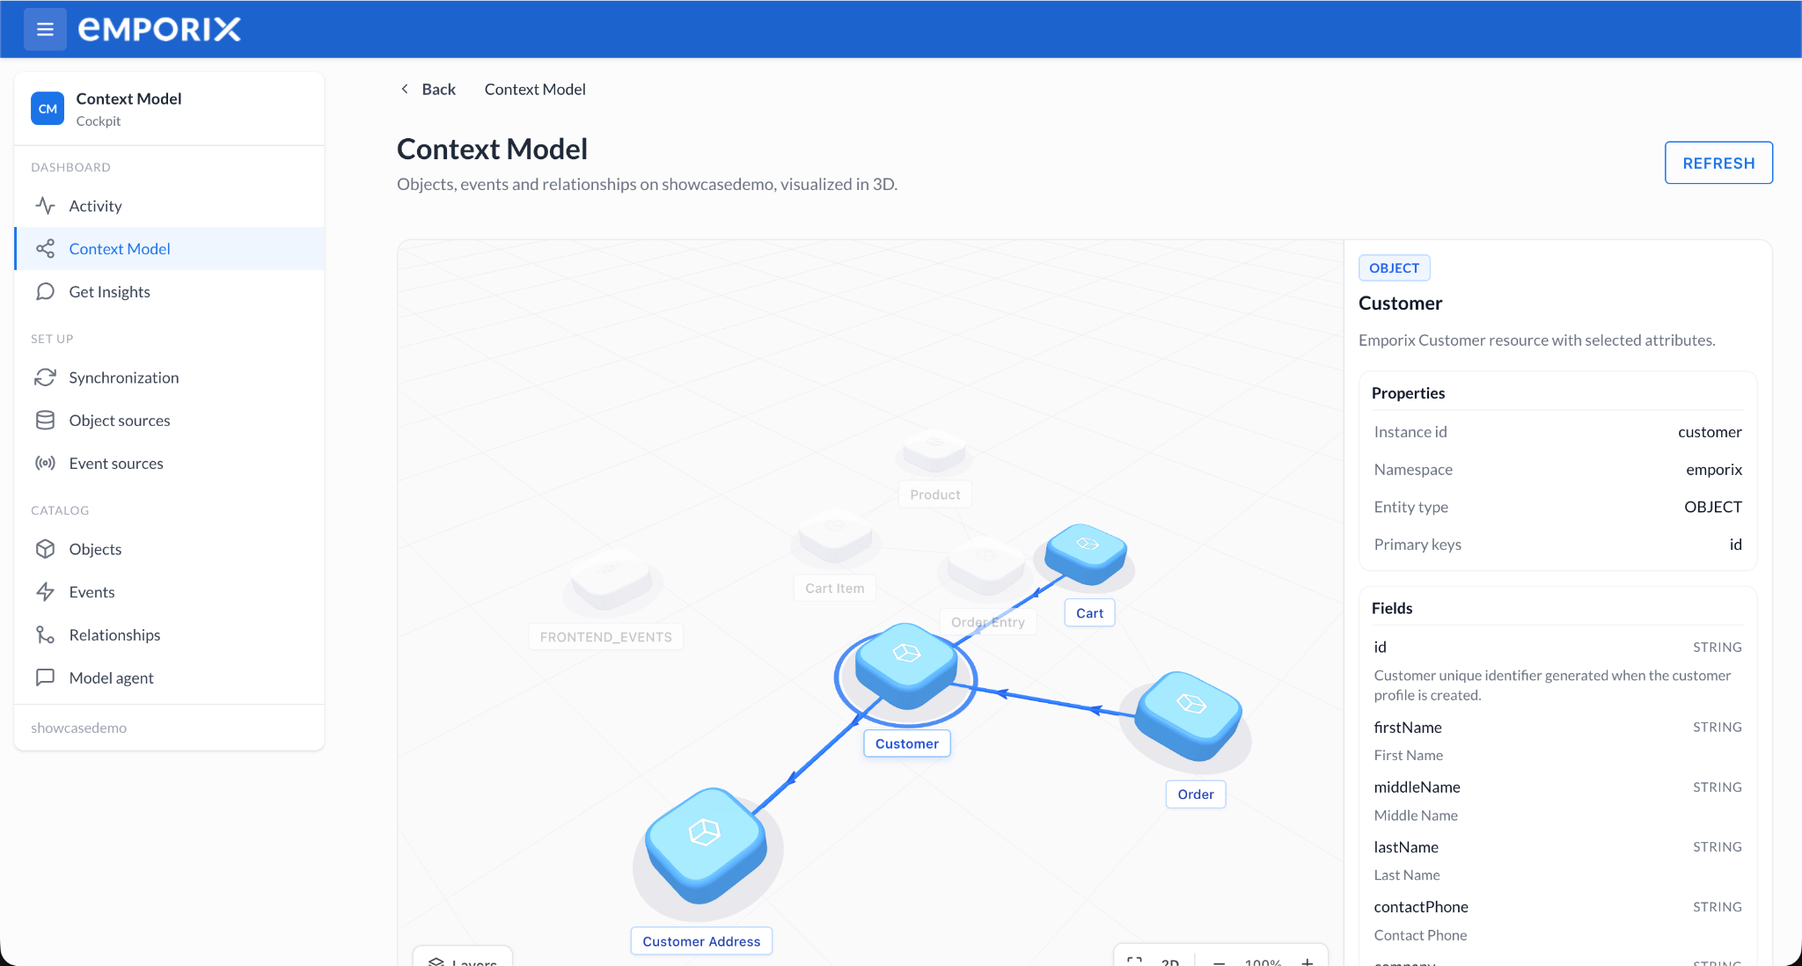Click the Order label in the graph
Image resolution: width=1802 pixels, height=966 pixels.
[1196, 794]
